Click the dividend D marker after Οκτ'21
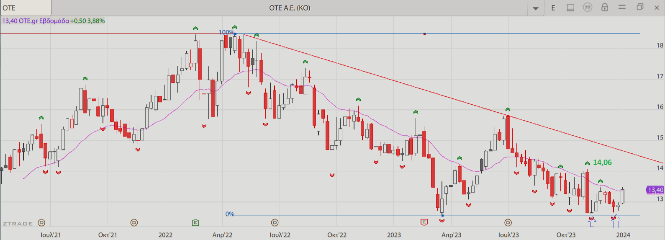Viewport: 665px width, 240px height. tap(134, 223)
